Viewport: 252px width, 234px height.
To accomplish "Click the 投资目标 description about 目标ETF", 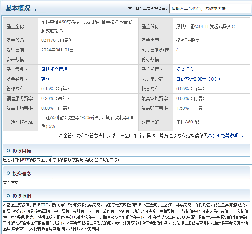I will [61, 160].
